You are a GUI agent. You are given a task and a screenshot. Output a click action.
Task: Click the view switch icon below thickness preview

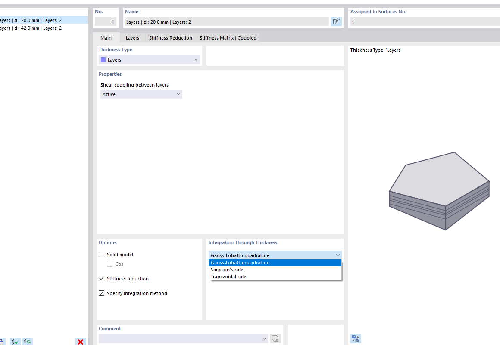[356, 338]
